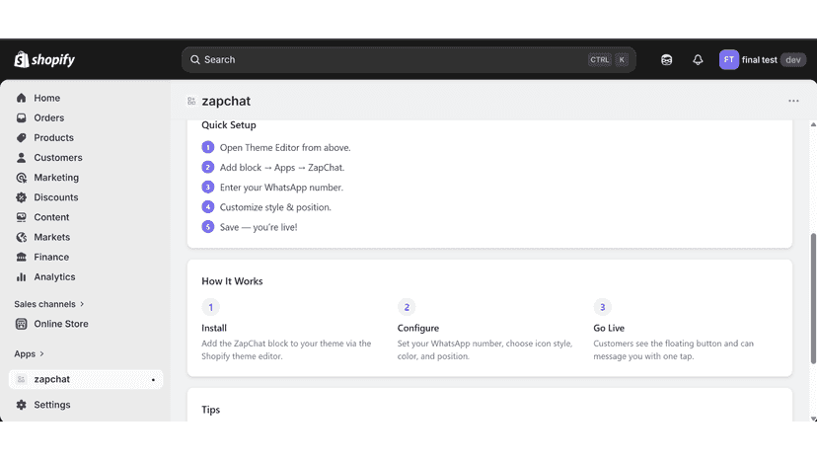
Task: Click the Install step title
Action: point(214,328)
